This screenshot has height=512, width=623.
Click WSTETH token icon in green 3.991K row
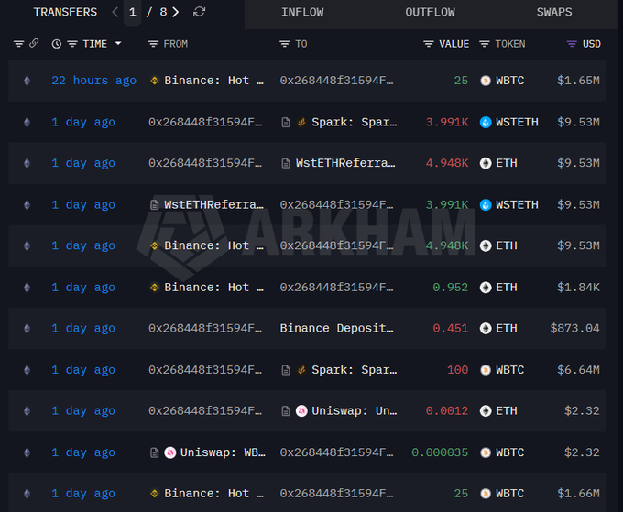(x=486, y=204)
